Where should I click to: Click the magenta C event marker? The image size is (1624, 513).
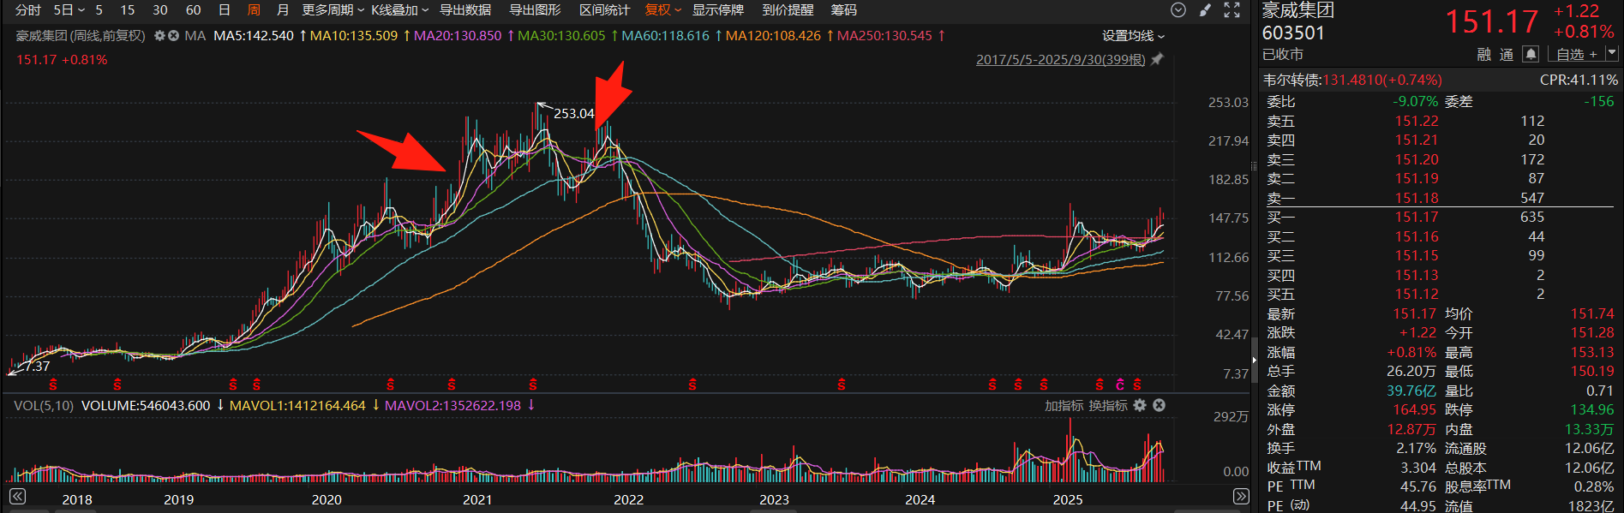point(1119,385)
